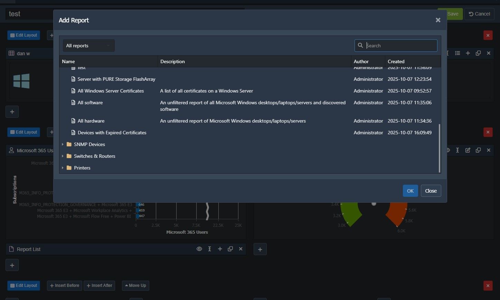
Task: Sort reports by the Author column header
Action: point(368,61)
